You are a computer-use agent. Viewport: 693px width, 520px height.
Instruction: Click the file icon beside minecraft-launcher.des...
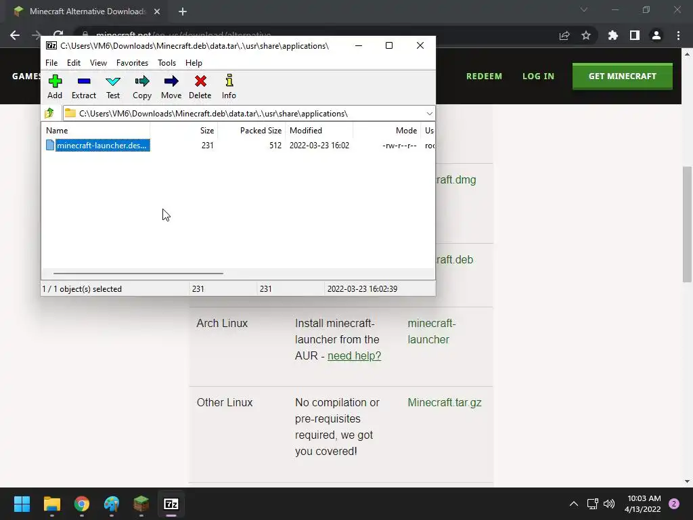tap(50, 145)
